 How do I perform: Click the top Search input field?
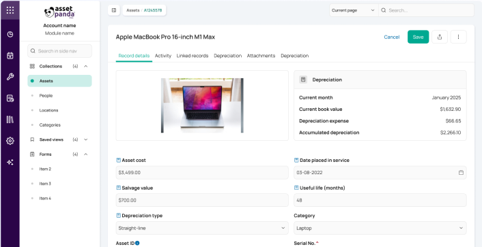(x=427, y=10)
